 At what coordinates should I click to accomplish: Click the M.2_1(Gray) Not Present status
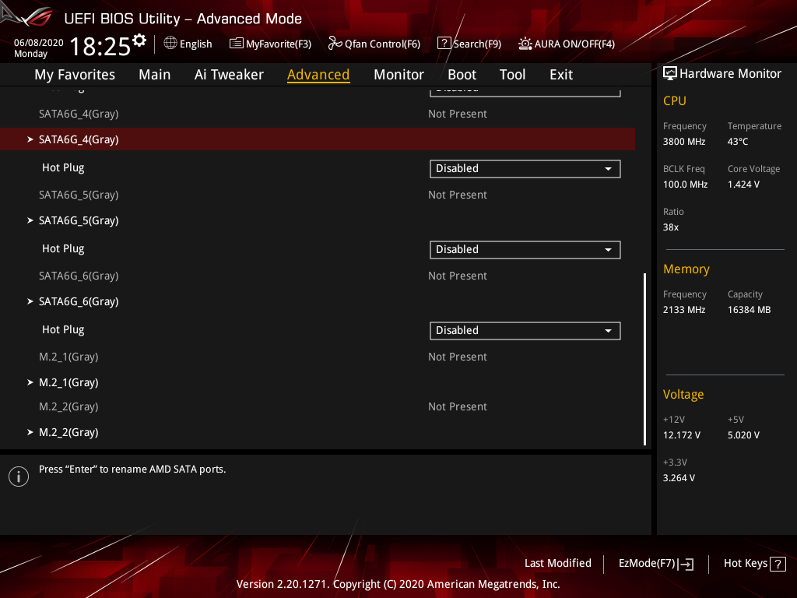458,357
